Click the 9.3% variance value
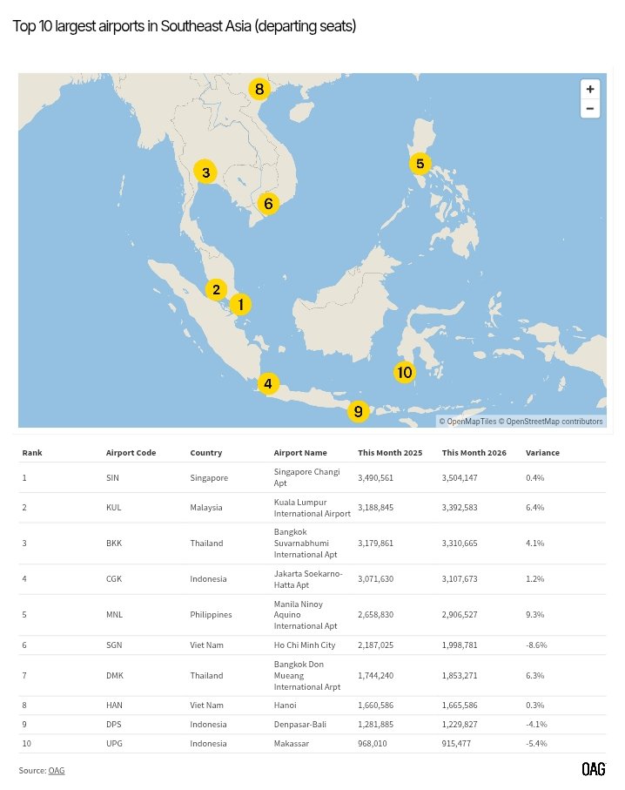625x790 pixels. coord(534,615)
